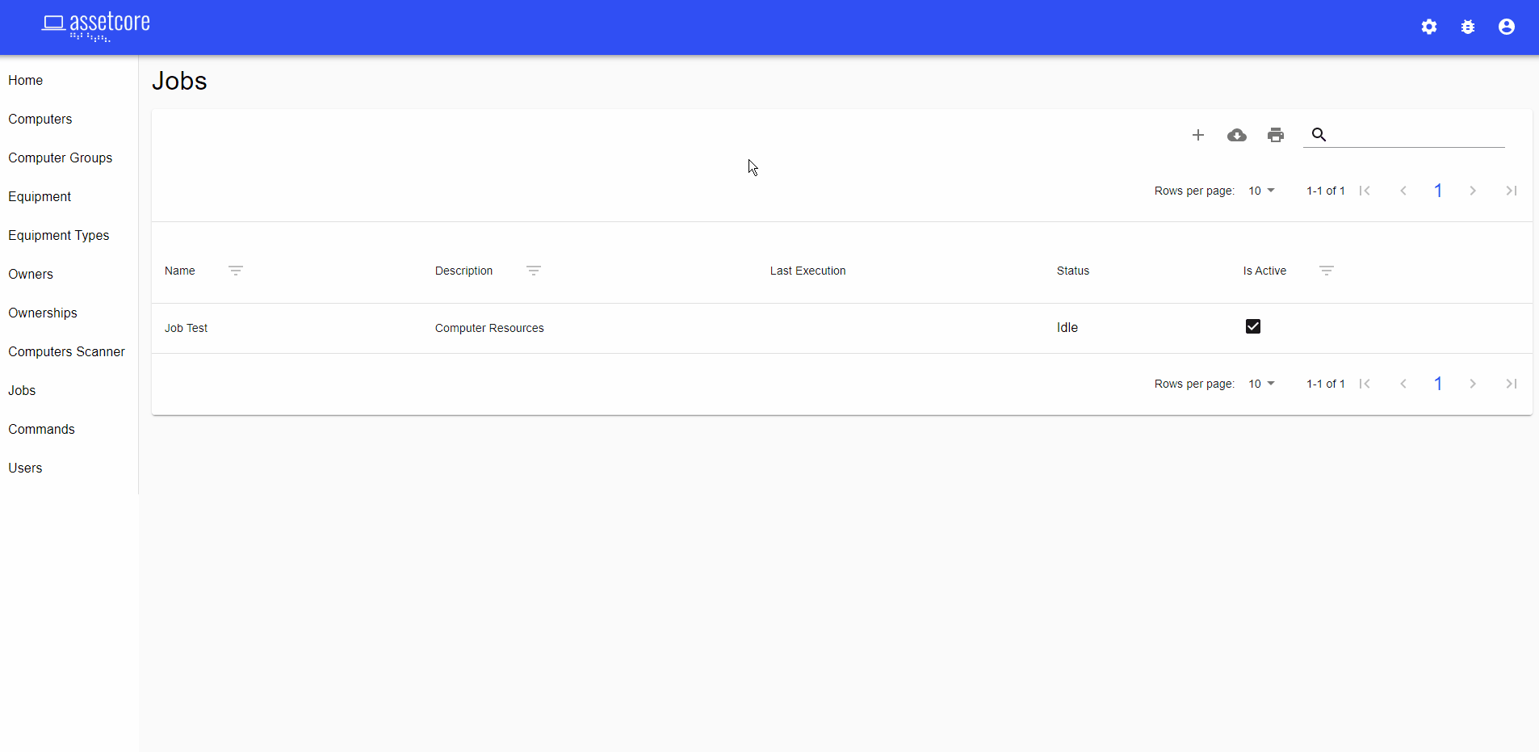Open Ownerships in sidebar

[x=43, y=313]
